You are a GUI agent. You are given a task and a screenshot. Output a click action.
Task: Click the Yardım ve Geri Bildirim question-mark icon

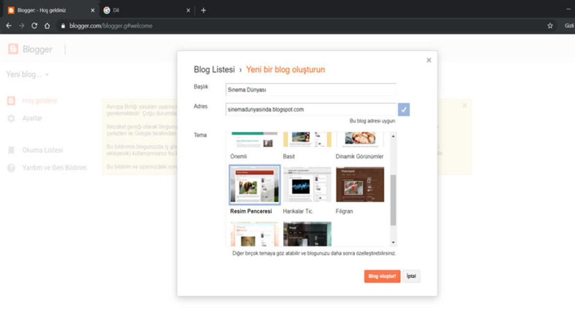(x=12, y=167)
